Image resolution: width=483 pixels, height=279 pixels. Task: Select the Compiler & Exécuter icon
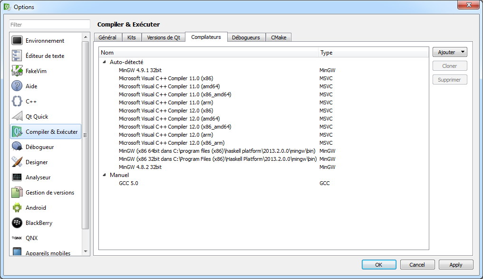tap(17, 131)
